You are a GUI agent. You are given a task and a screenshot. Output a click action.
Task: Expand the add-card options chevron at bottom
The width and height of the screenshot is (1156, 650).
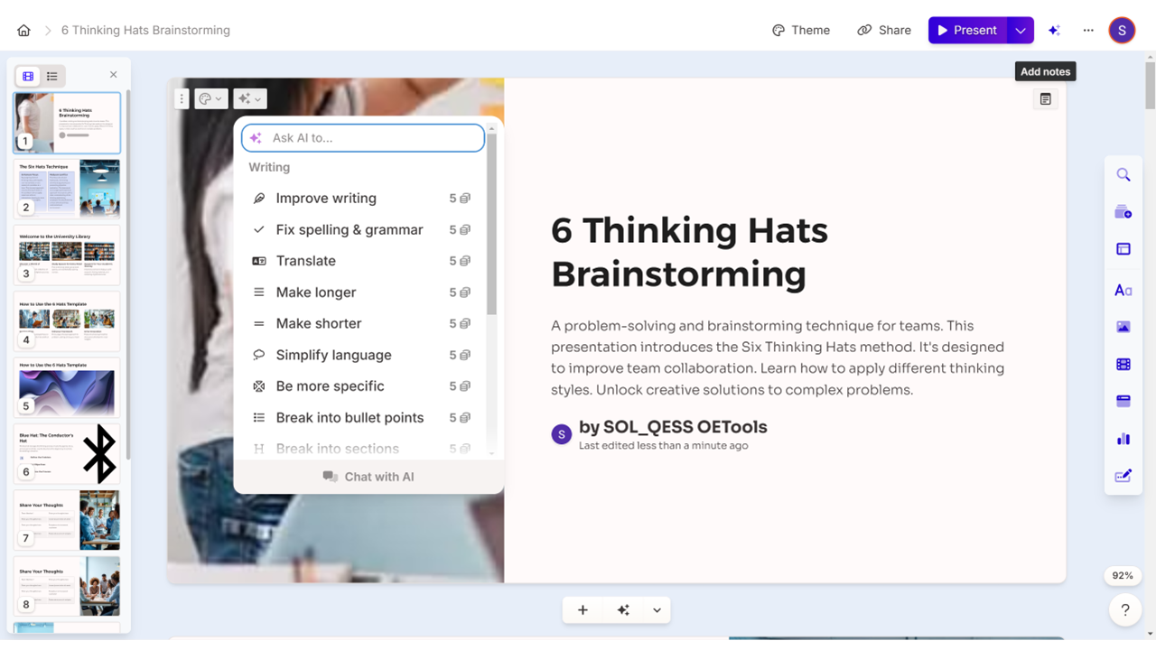click(x=657, y=610)
